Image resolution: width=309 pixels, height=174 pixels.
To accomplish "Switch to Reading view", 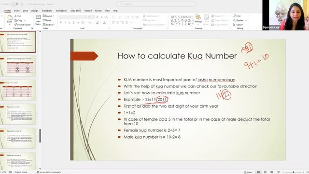I will point(271,172).
